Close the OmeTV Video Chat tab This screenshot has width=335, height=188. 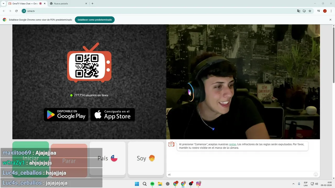(44, 4)
